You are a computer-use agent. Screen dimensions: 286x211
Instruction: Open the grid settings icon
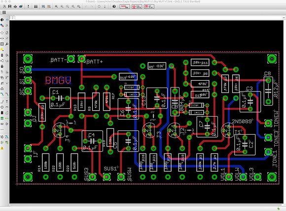[x=4, y=12]
